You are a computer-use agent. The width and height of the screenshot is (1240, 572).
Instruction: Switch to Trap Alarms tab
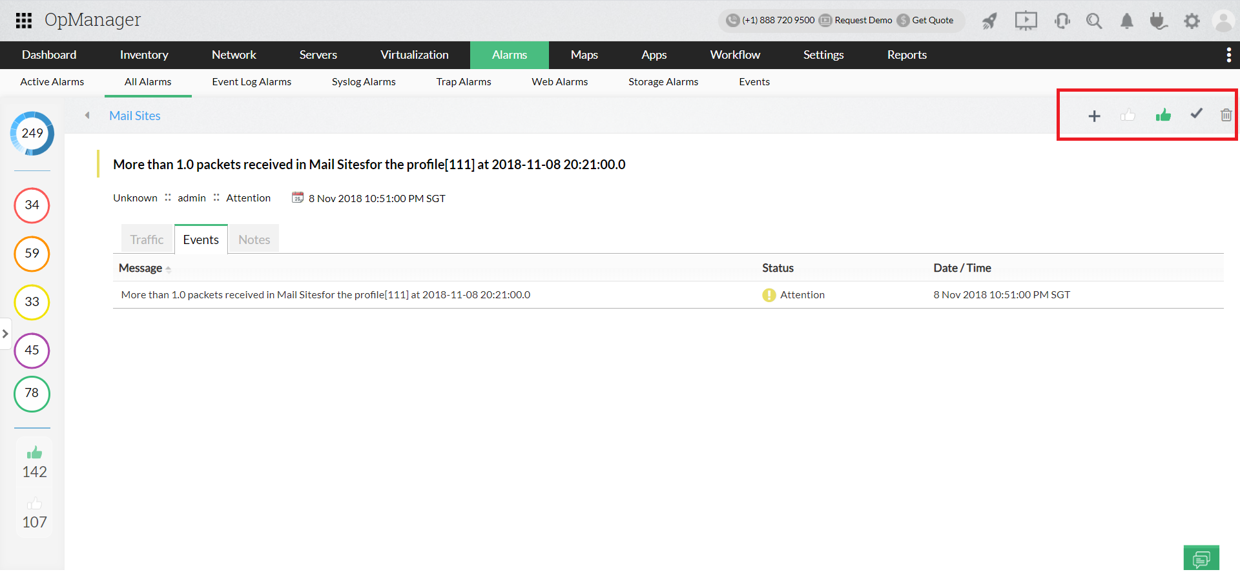[464, 82]
